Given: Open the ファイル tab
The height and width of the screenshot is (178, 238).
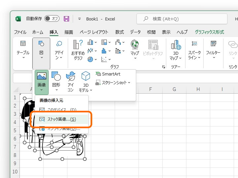Looking at the screenshot, I should coord(20,32).
